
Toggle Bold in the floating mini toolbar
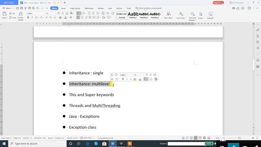[123, 79]
